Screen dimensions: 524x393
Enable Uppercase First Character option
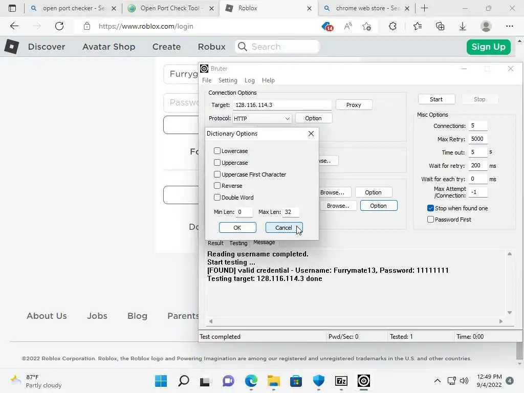(x=217, y=174)
